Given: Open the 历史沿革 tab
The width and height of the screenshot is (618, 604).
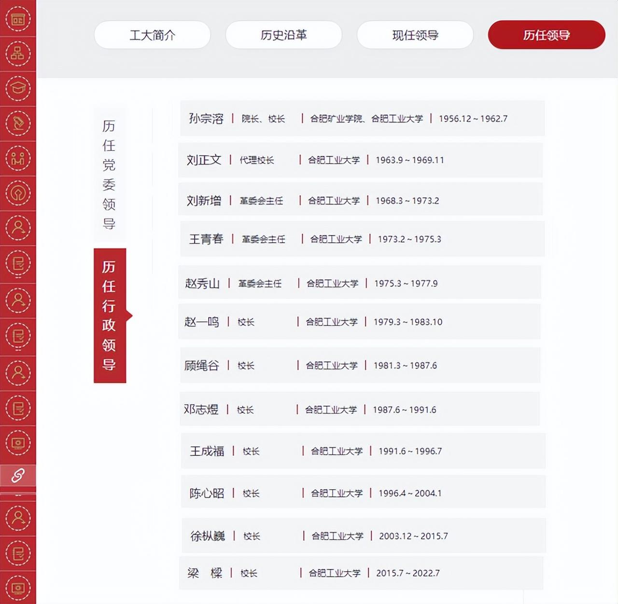Looking at the screenshot, I should click(x=284, y=35).
